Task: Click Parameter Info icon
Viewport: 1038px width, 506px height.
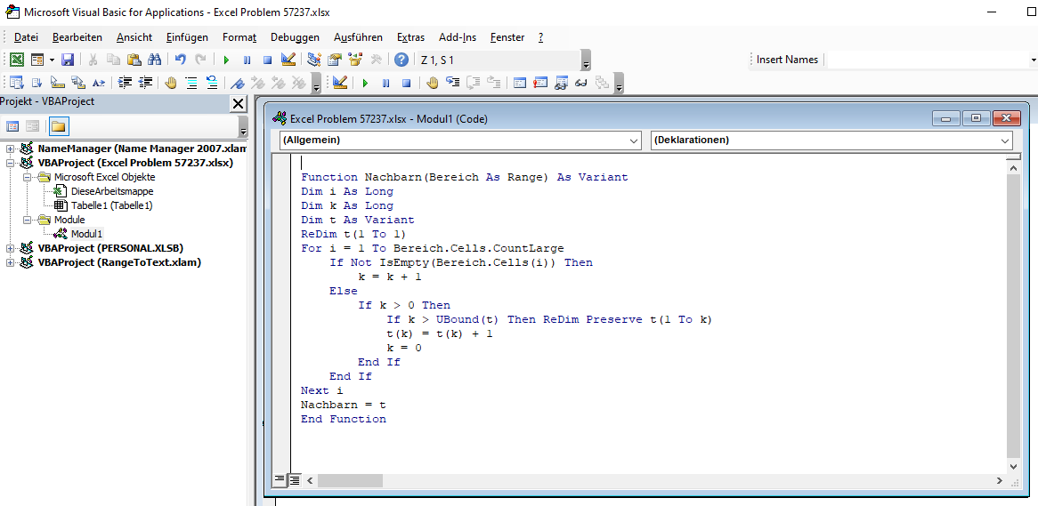Action: click(78, 84)
